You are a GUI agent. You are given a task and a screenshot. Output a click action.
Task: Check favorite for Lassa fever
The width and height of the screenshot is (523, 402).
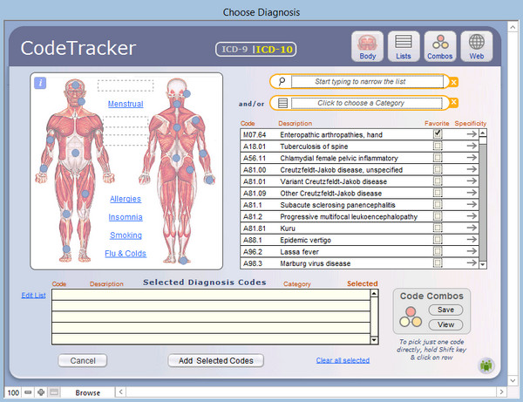438,251
